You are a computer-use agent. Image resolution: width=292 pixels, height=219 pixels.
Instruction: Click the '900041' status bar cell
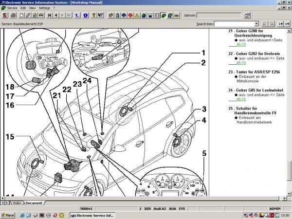tap(87, 209)
